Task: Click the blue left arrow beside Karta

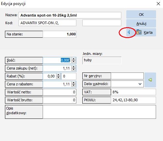Action: 129,32
